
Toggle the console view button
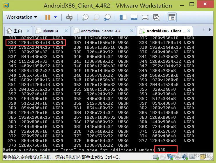172,17
